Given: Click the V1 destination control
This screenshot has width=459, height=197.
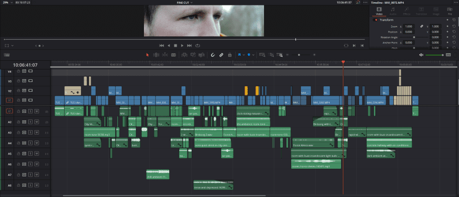Looking at the screenshot, I should pos(9,100).
